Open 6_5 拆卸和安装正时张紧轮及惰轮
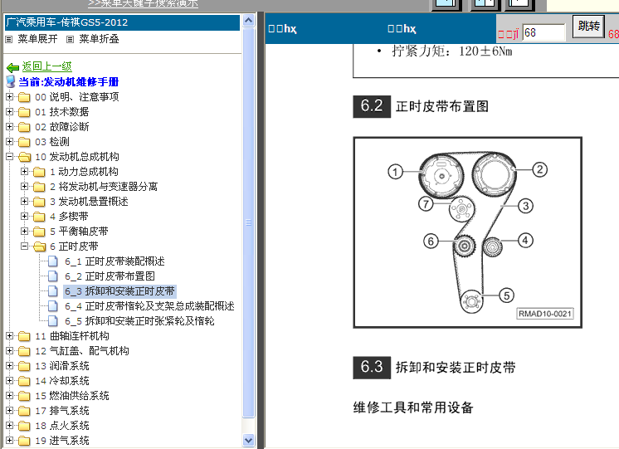619x449 pixels. click(x=139, y=321)
